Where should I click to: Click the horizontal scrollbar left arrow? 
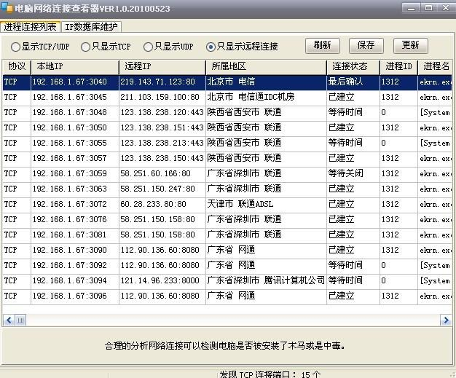click(x=9, y=320)
